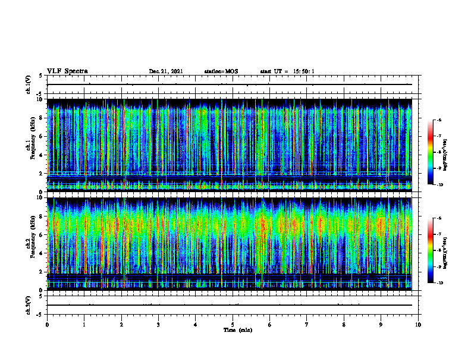Click time axis tick label "9"
471x364 pixels.
pyautogui.click(x=381, y=325)
